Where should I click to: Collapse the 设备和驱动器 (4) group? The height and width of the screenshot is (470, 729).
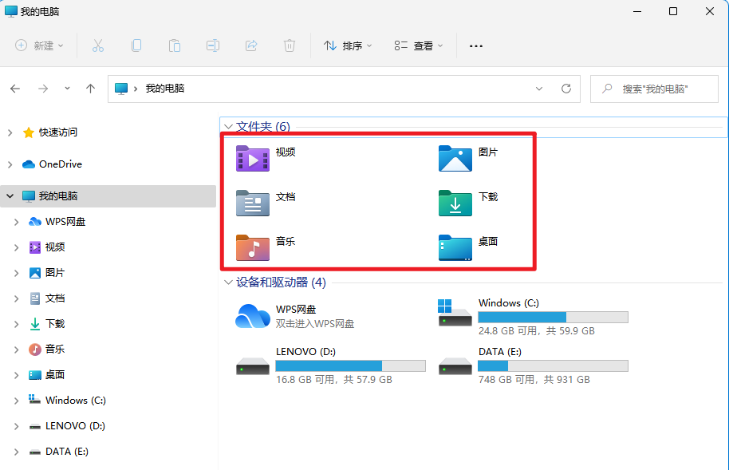(x=228, y=282)
